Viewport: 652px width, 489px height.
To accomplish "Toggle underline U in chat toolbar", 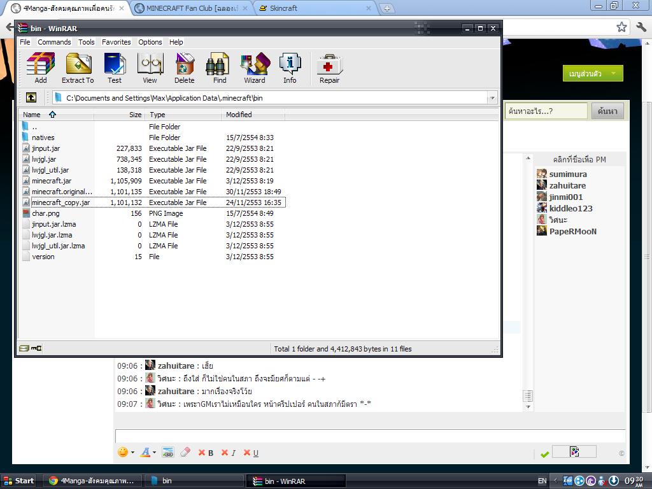I will click(251, 453).
